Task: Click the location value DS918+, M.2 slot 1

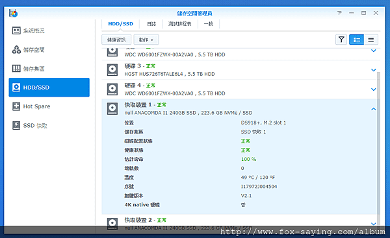Action: [x=263, y=123]
